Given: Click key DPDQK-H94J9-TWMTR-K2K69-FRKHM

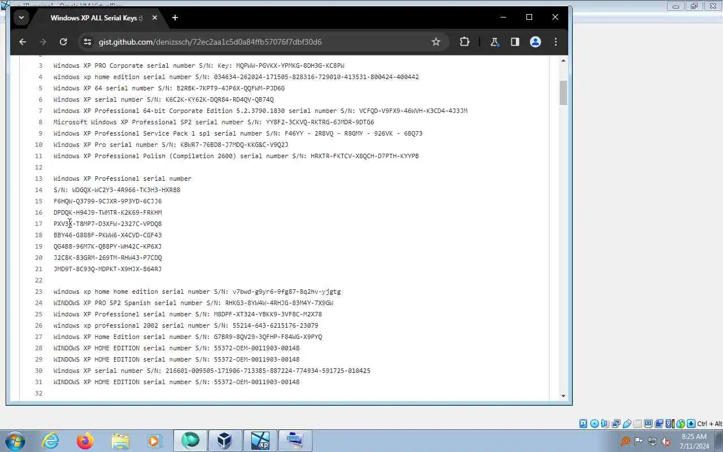Looking at the screenshot, I should coord(107,212).
